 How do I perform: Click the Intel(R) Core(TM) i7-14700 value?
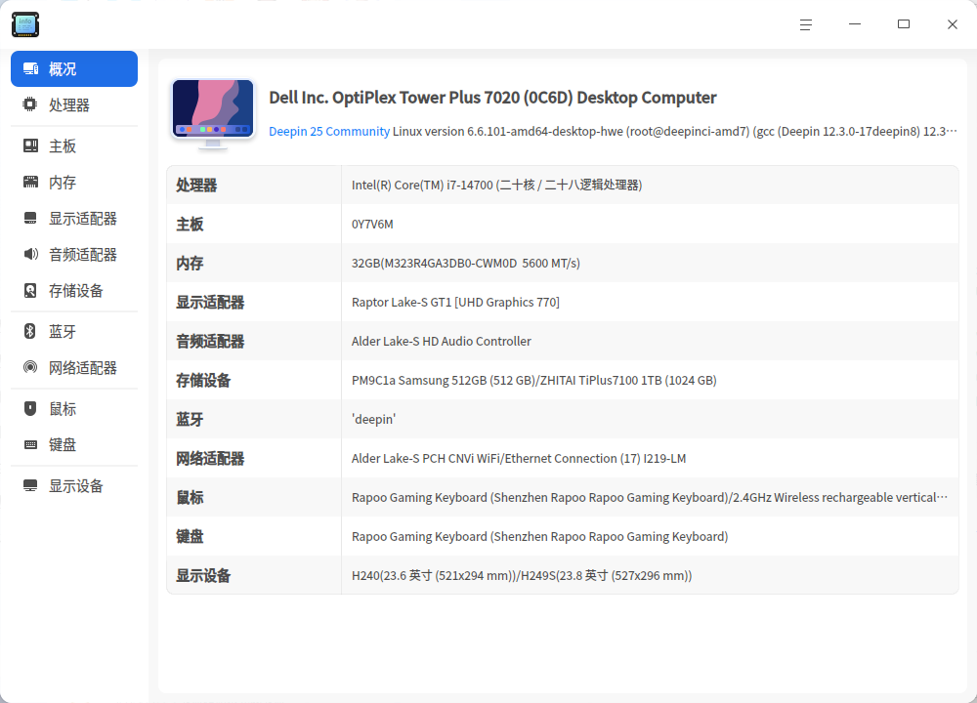pyautogui.click(x=496, y=185)
